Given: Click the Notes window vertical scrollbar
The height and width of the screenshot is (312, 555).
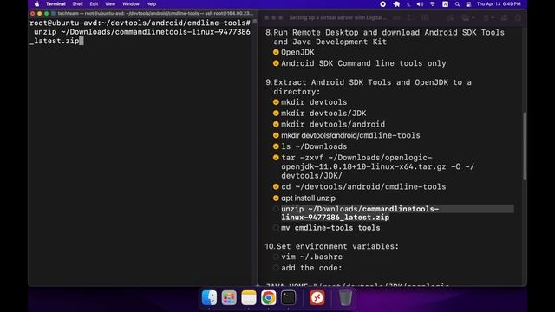Looking at the screenshot, I should 524,146.
